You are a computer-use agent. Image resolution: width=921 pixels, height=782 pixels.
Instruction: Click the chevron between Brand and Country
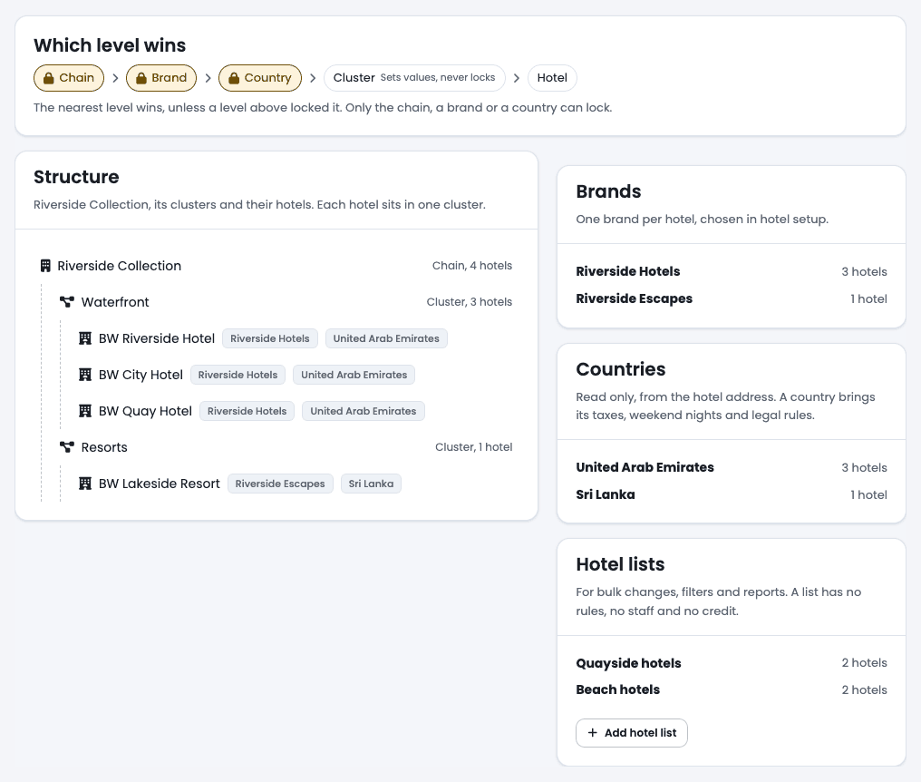(x=208, y=78)
